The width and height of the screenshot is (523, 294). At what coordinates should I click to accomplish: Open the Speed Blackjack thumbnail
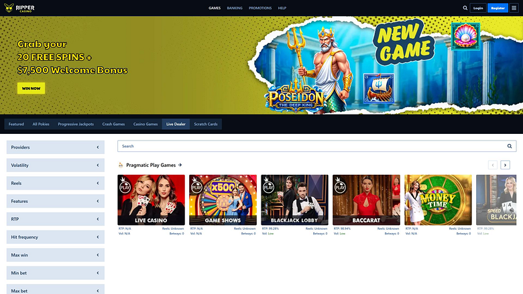[496, 200]
